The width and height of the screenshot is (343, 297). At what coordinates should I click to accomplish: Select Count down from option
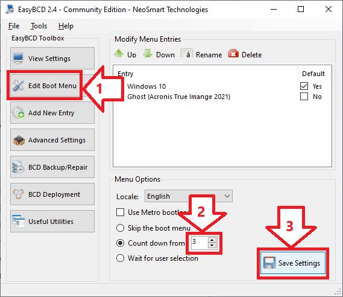pos(120,243)
